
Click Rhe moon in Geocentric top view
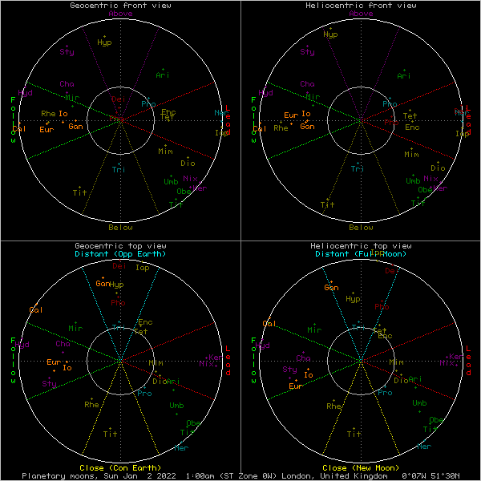click(91, 405)
